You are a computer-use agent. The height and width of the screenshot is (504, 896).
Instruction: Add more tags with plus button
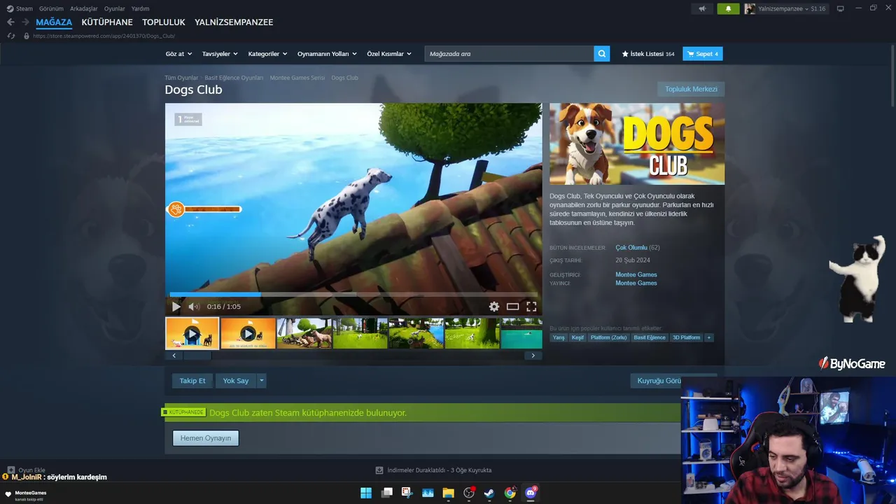click(709, 337)
